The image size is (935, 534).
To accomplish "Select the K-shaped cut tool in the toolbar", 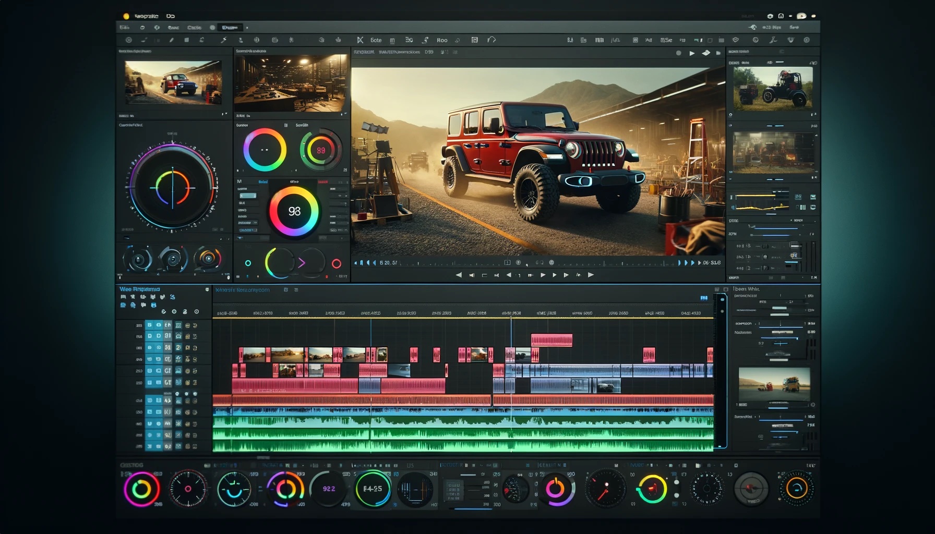I will coord(360,40).
